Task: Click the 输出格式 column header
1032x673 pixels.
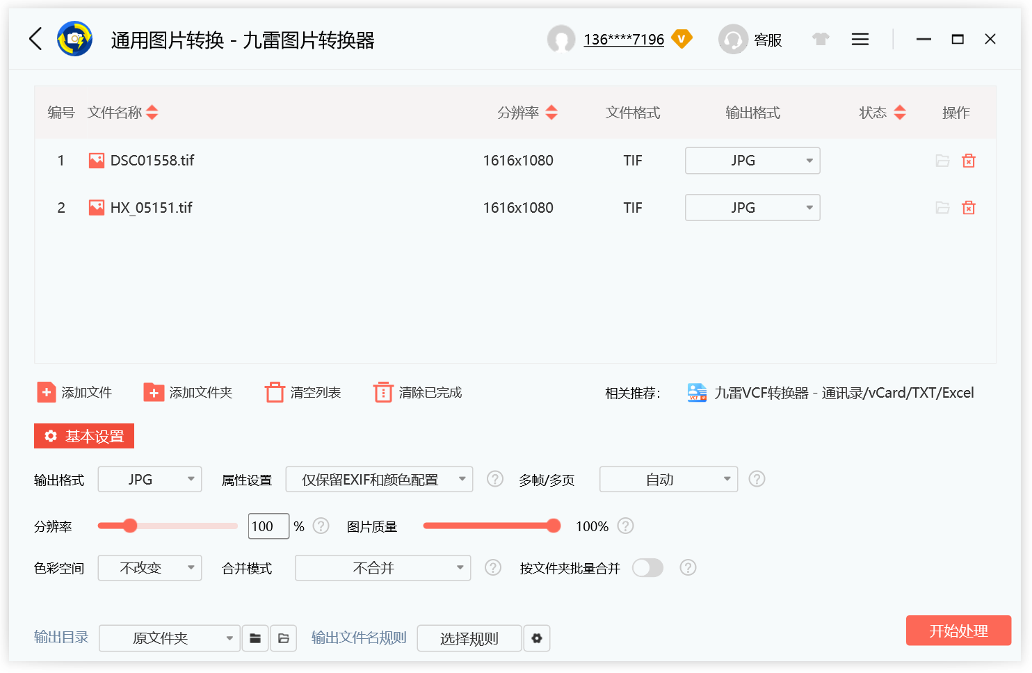Action: click(752, 113)
